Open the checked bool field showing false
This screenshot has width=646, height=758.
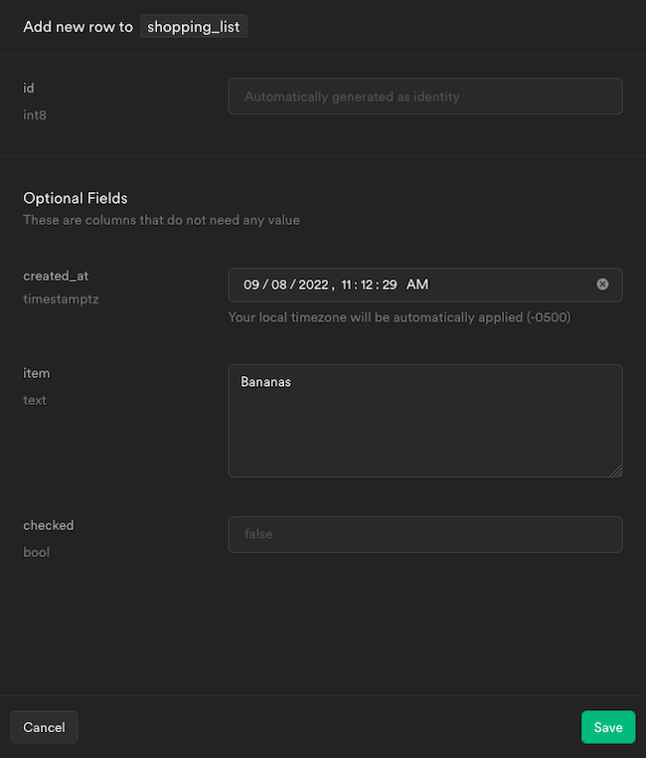(424, 534)
